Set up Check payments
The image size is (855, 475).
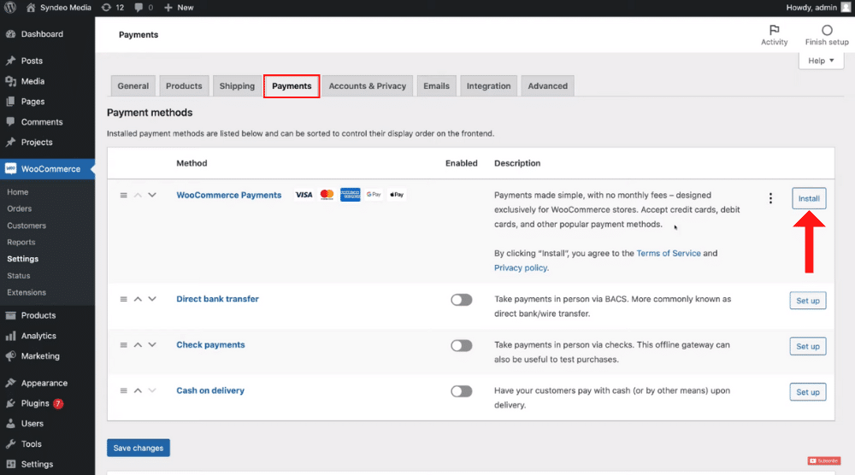tap(808, 347)
